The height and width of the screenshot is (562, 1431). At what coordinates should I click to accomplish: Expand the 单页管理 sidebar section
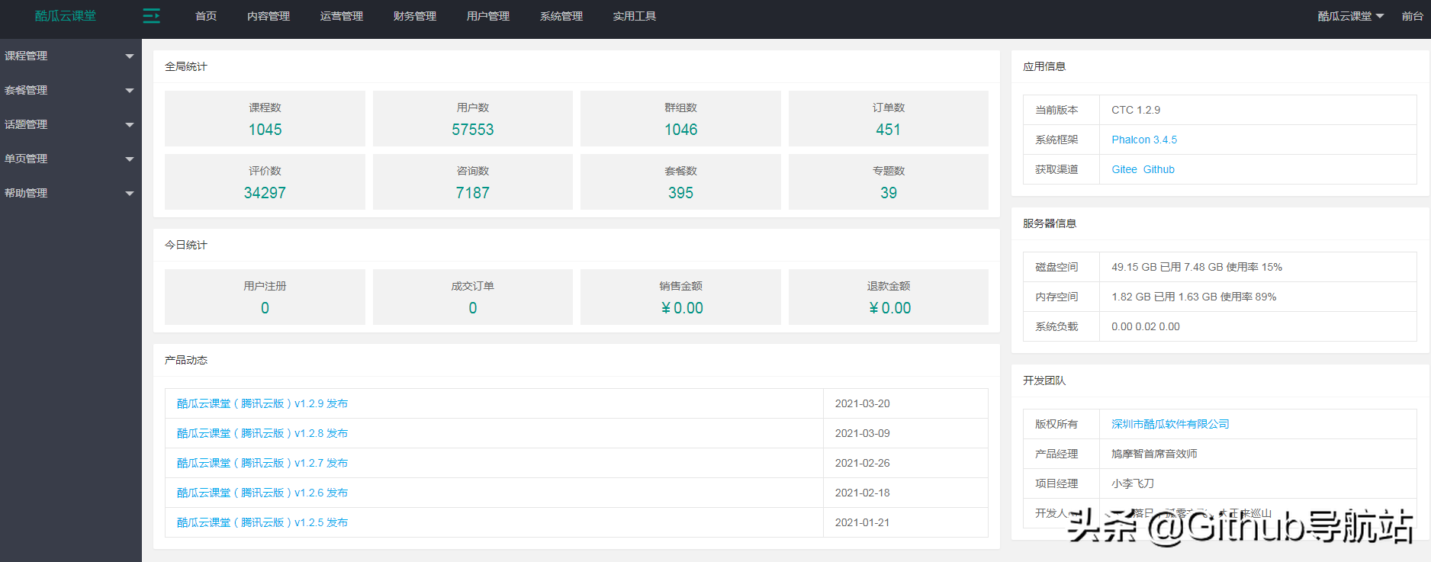pos(71,159)
